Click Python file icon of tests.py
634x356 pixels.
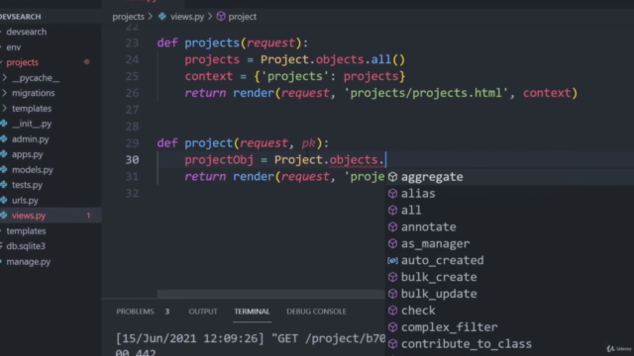pyautogui.click(x=4, y=185)
